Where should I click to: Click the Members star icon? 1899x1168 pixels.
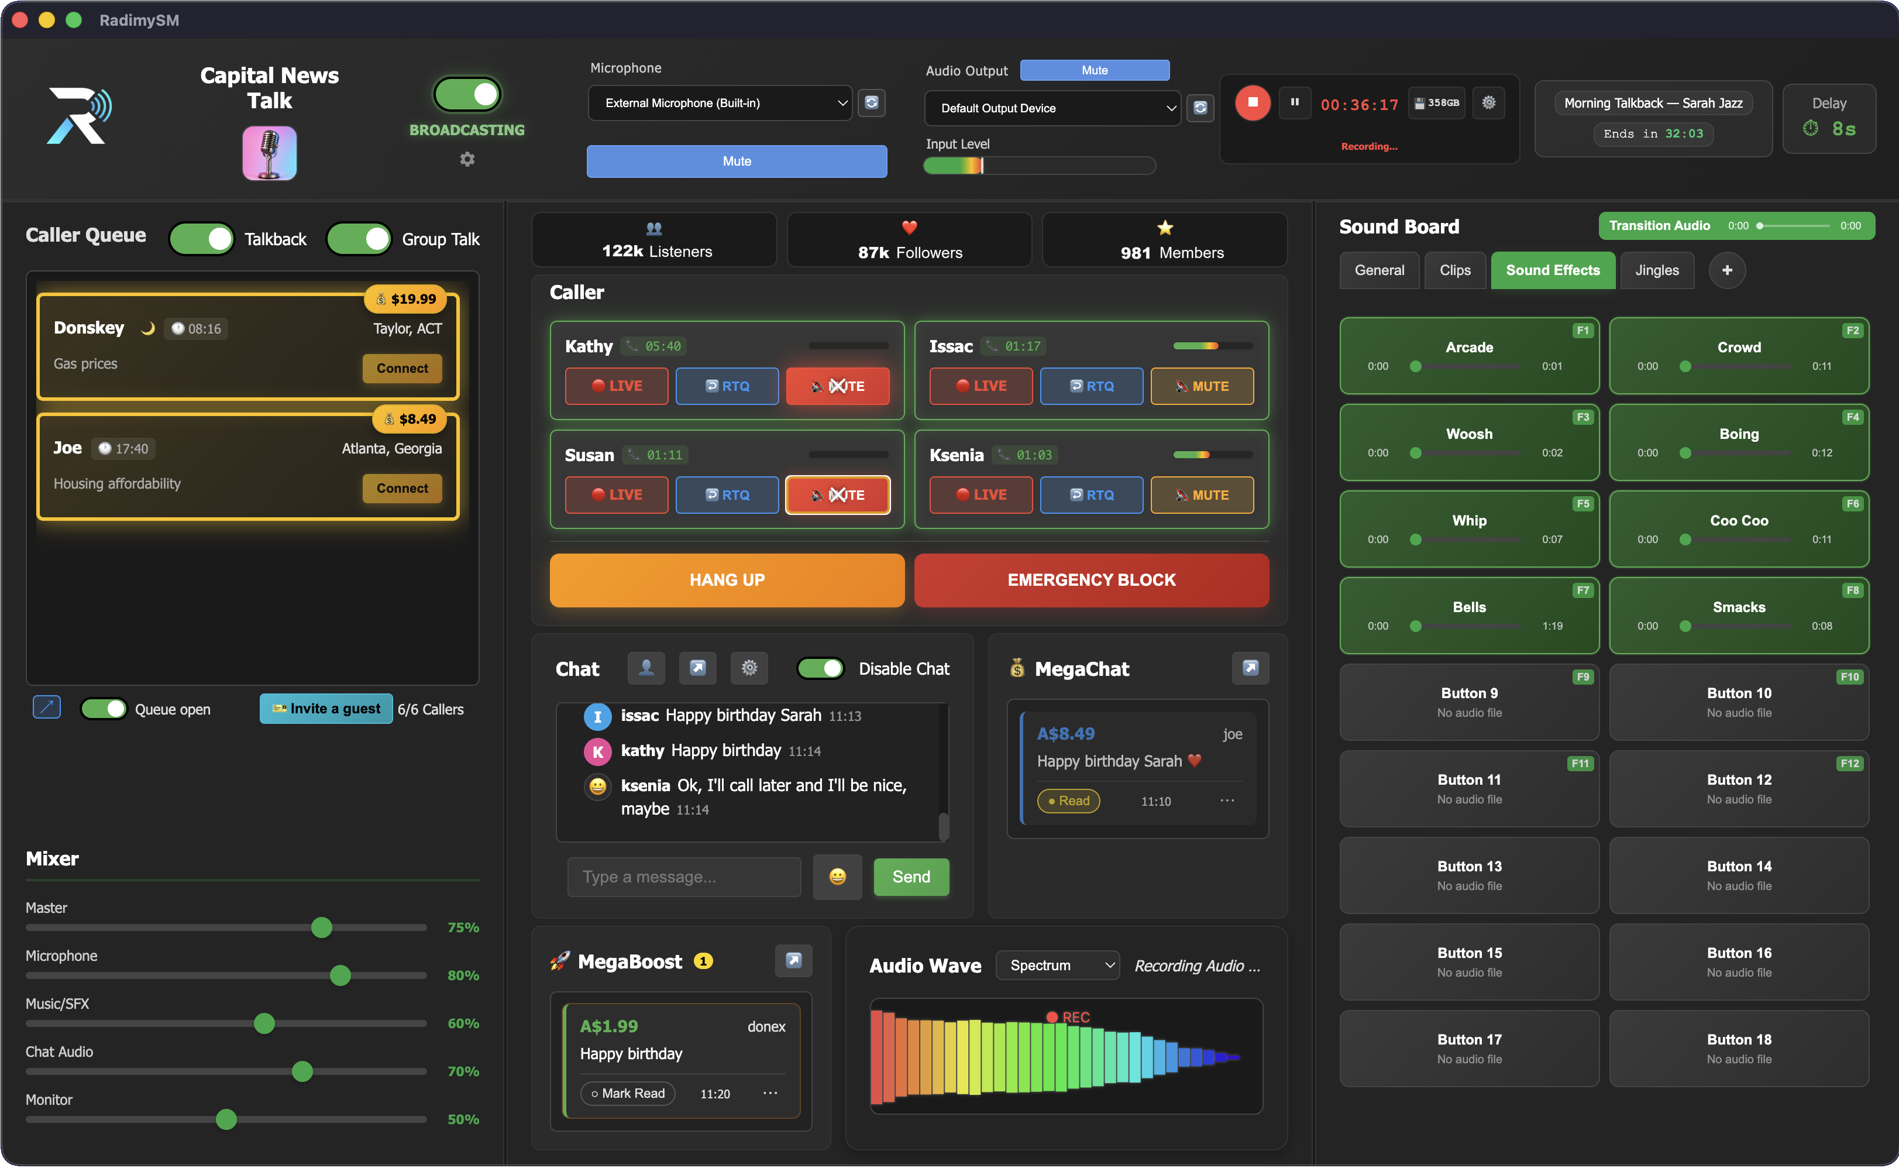coord(1165,228)
